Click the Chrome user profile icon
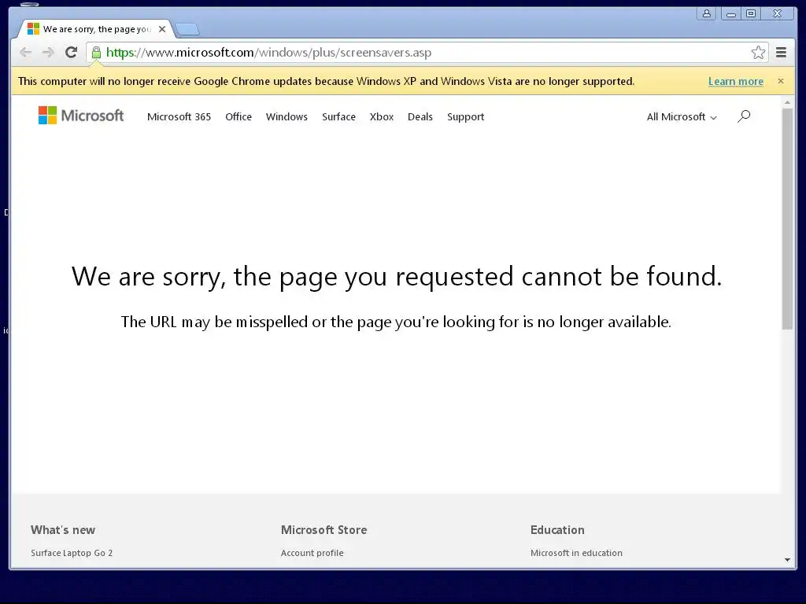The width and height of the screenshot is (806, 604). (x=707, y=14)
